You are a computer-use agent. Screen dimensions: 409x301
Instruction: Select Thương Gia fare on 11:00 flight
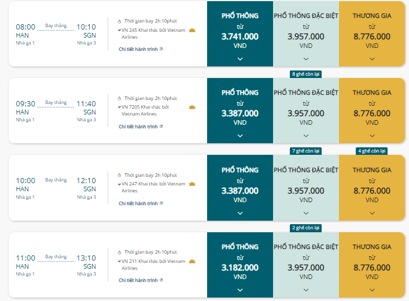click(372, 265)
